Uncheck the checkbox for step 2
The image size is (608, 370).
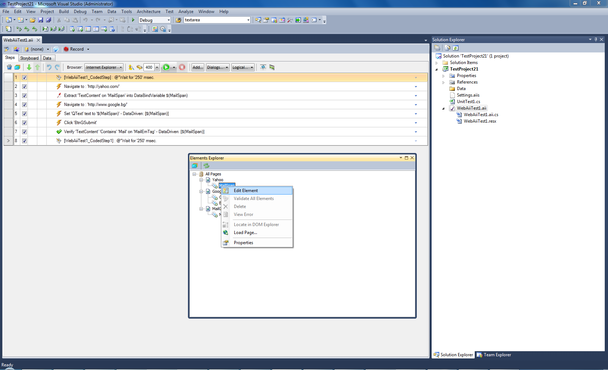coord(24,86)
